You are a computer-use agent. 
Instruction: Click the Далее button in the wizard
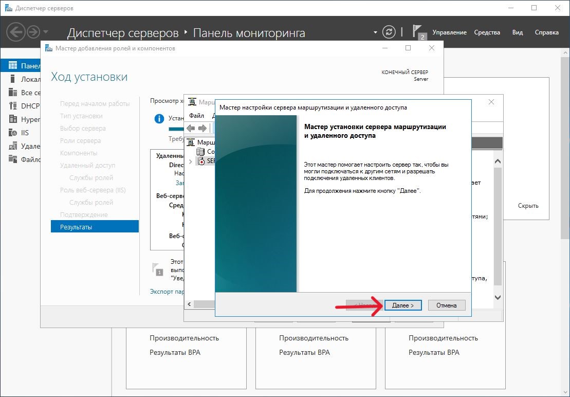coord(403,305)
